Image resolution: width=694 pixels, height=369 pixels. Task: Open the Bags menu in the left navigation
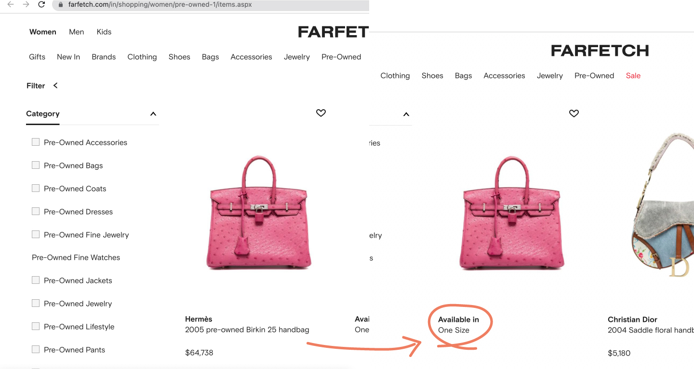(x=210, y=57)
